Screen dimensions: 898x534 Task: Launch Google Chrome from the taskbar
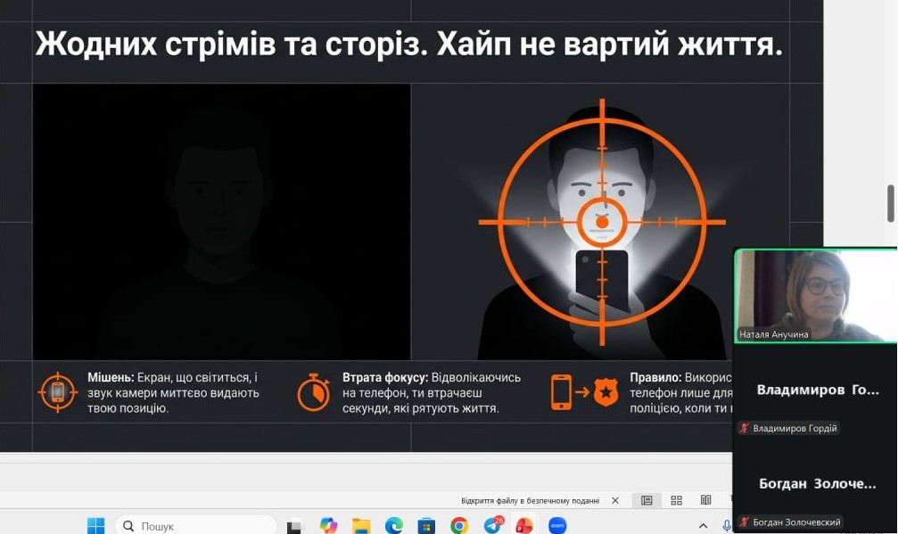(x=459, y=525)
